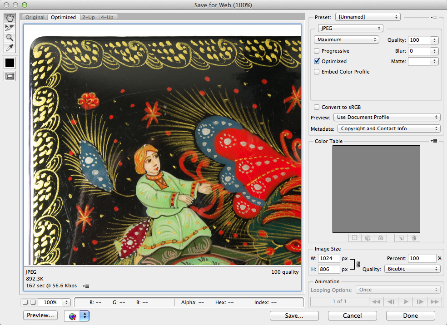Select the Zoom tool
The width and height of the screenshot is (447, 325).
pos(10,38)
